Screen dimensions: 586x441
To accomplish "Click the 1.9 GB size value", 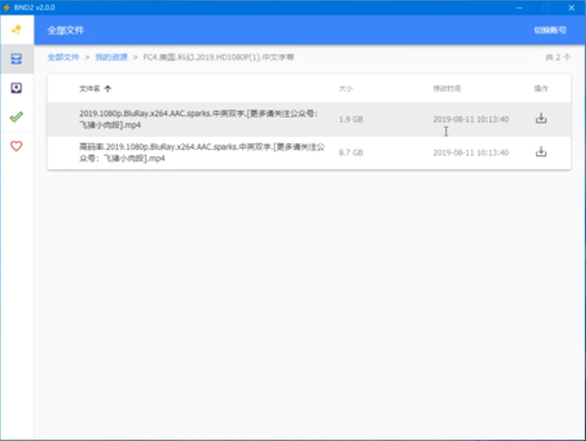I will pyautogui.click(x=351, y=120).
